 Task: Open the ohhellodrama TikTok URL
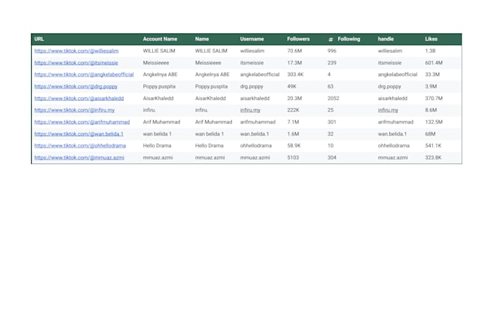pyautogui.click(x=80, y=146)
